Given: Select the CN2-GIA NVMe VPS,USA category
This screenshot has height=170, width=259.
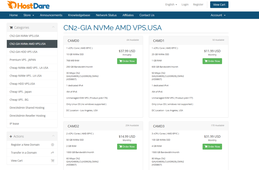Looking at the screenshot, I should (32, 36).
